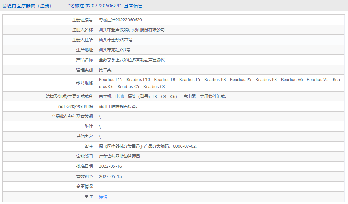
Task: Click the label 审批部门
Action: 85,157
